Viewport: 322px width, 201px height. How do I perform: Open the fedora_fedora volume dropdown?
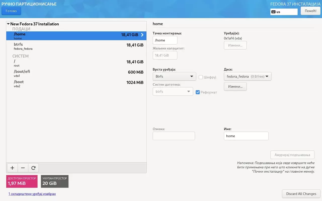click(x=247, y=76)
